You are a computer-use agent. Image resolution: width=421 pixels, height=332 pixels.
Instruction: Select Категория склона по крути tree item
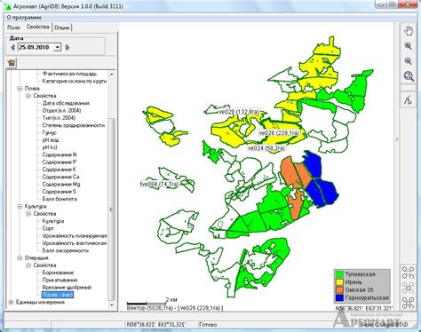coord(75,81)
